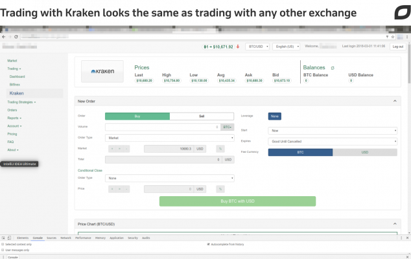Click the Buy BTC with USD button
This screenshot has height=259, width=411.
coord(237,201)
